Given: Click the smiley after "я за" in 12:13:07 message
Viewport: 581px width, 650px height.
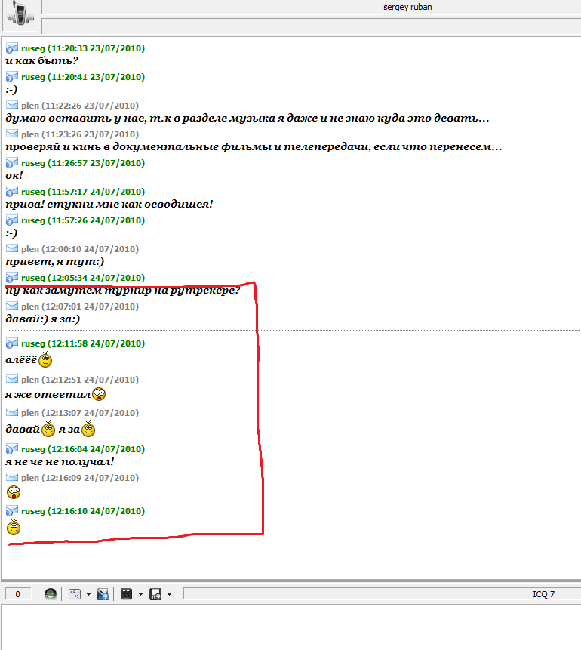Looking at the screenshot, I should [88, 429].
